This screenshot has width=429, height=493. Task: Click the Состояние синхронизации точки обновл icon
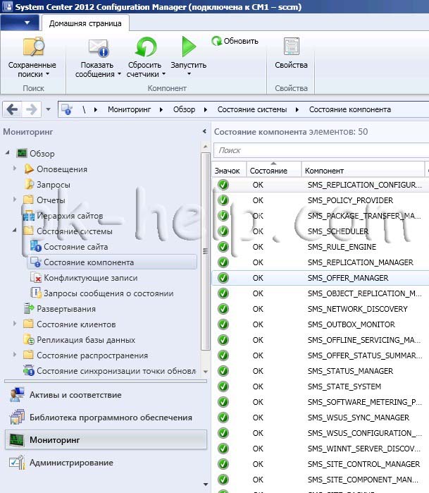(x=29, y=371)
